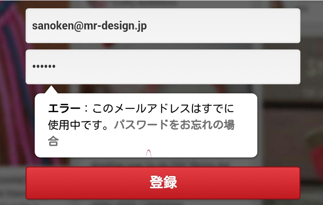Click the blank area of the password field

177,66
